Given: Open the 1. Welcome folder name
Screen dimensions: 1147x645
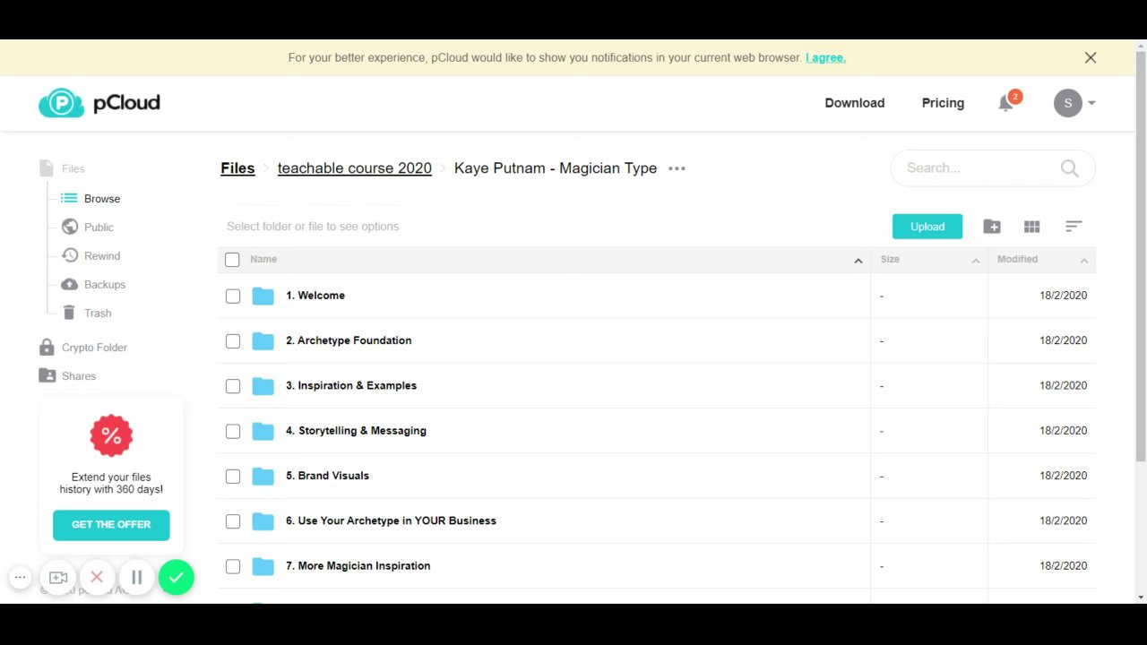Looking at the screenshot, I should [315, 295].
